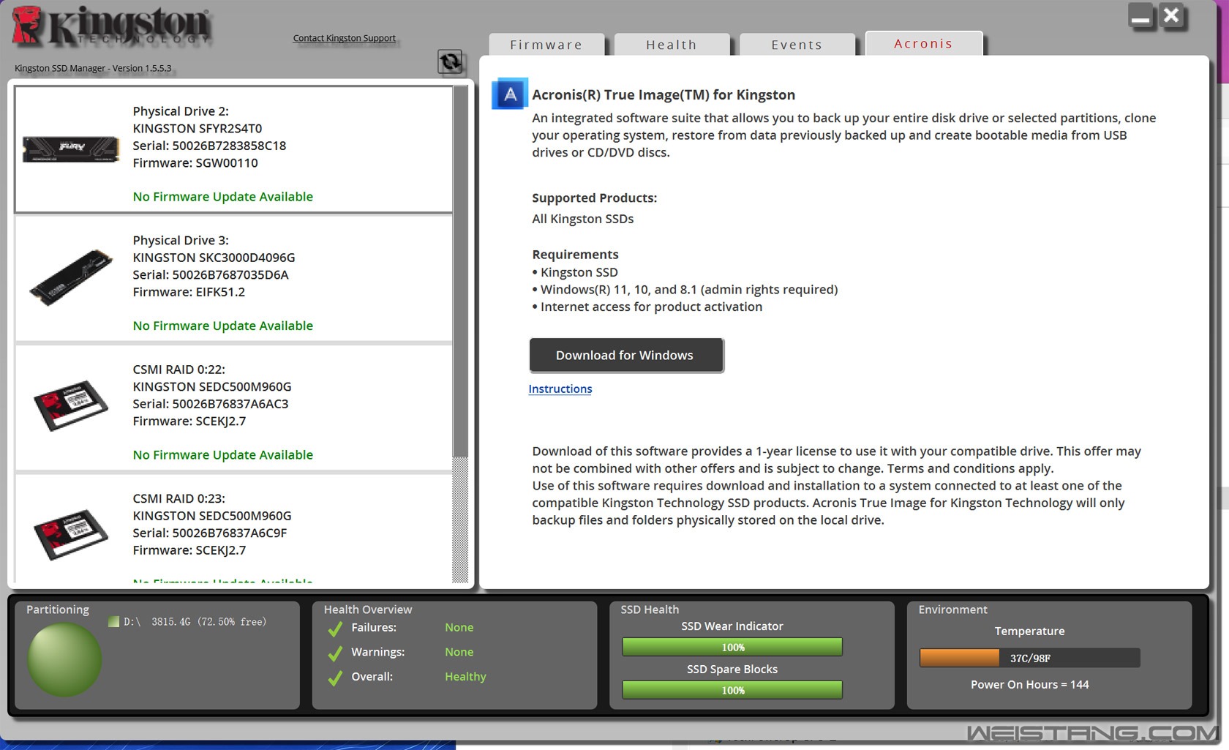This screenshot has height=750, width=1229.
Task: Close the Kingston SSD Manager window
Action: (x=1171, y=16)
